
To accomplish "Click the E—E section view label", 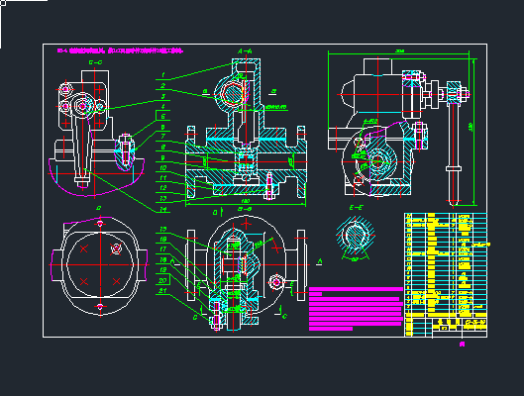I will (x=356, y=208).
